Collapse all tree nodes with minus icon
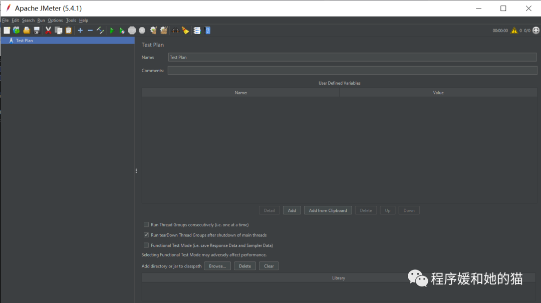Screen dimensions: 541x303 pyautogui.click(x=90, y=31)
